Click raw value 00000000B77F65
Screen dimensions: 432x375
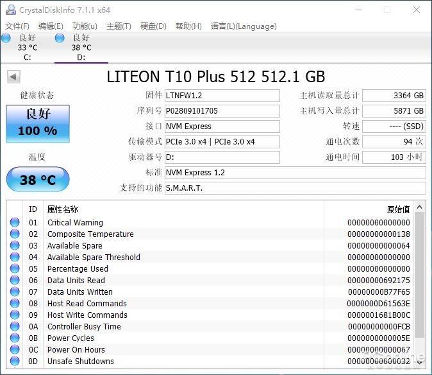point(379,292)
